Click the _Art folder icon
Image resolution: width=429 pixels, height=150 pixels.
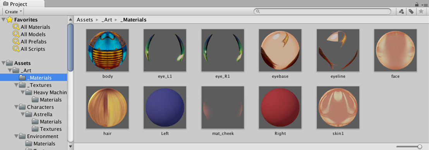pyautogui.click(x=16, y=70)
